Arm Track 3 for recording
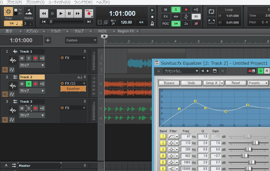 35,108
